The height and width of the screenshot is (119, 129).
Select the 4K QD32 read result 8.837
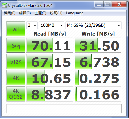(x=50, y=94)
